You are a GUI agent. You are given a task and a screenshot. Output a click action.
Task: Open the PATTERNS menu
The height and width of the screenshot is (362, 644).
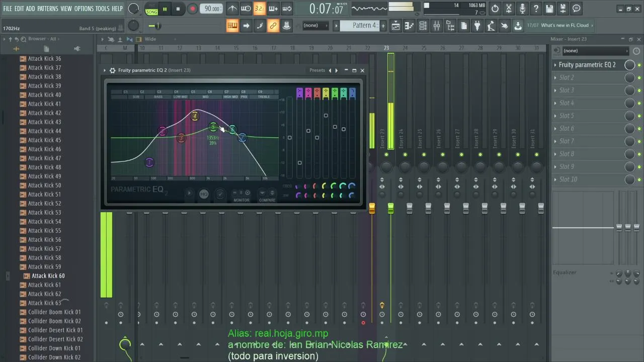tap(48, 9)
